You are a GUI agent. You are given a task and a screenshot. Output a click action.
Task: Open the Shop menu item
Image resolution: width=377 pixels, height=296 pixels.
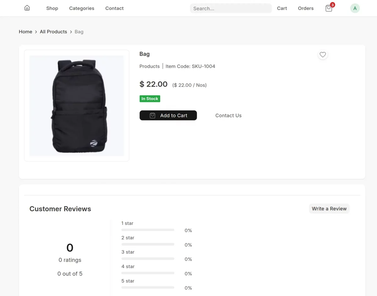[x=52, y=8]
